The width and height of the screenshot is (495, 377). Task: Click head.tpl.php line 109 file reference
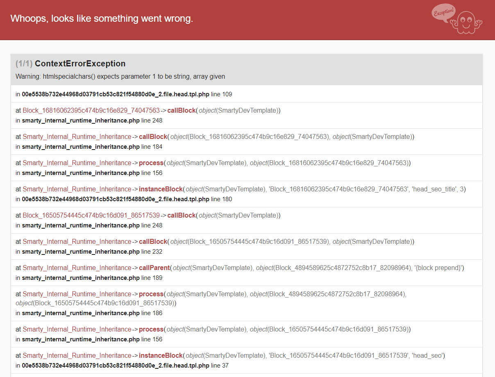(127, 94)
